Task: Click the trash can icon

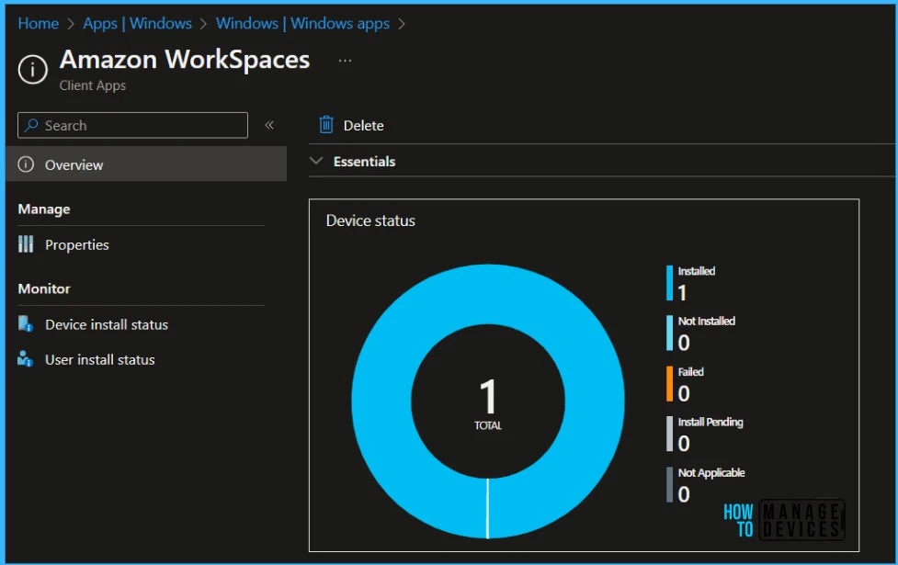Action: (x=326, y=124)
